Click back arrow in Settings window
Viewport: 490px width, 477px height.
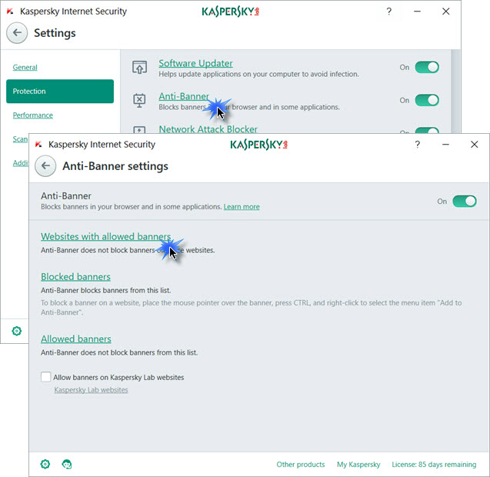coord(17,33)
